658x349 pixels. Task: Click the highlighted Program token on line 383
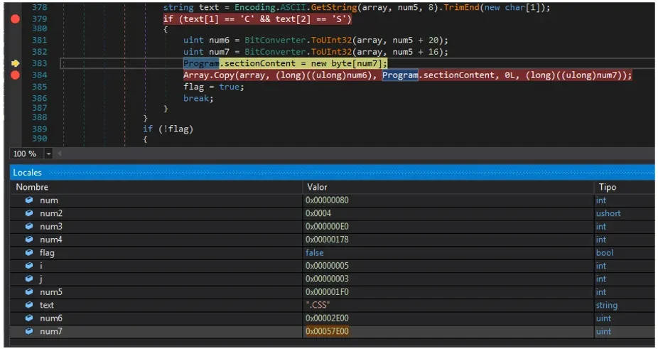coord(201,63)
